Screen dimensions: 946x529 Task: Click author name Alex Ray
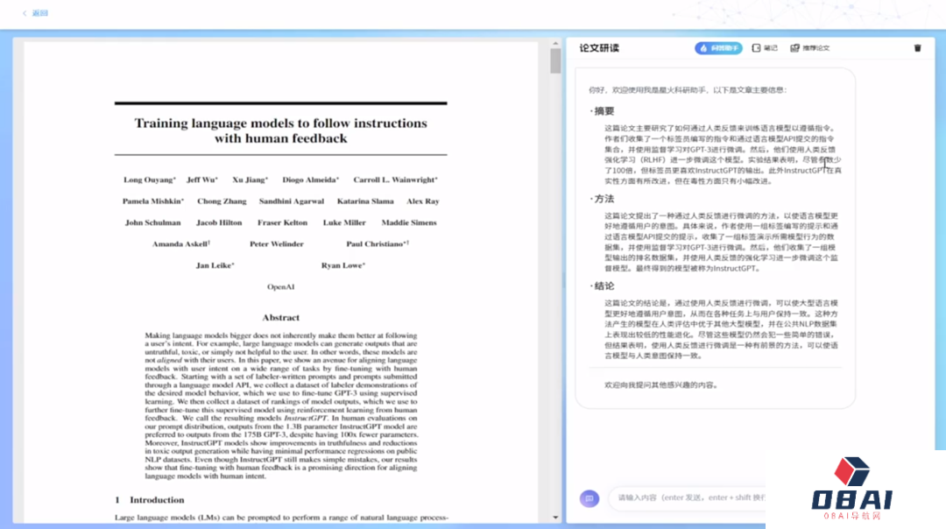423,201
